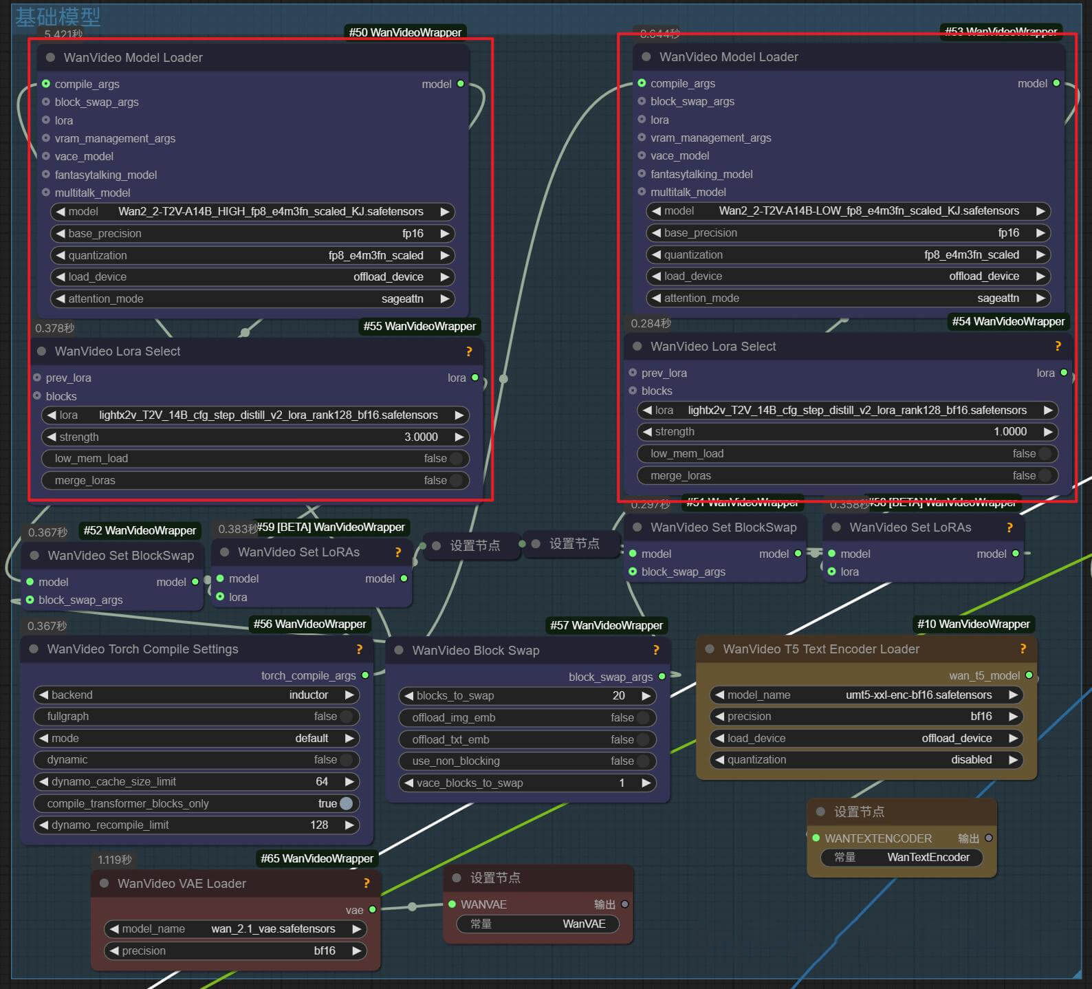Open help icon on WanVideo Block Swap node
The image size is (1092, 989).
tap(656, 650)
